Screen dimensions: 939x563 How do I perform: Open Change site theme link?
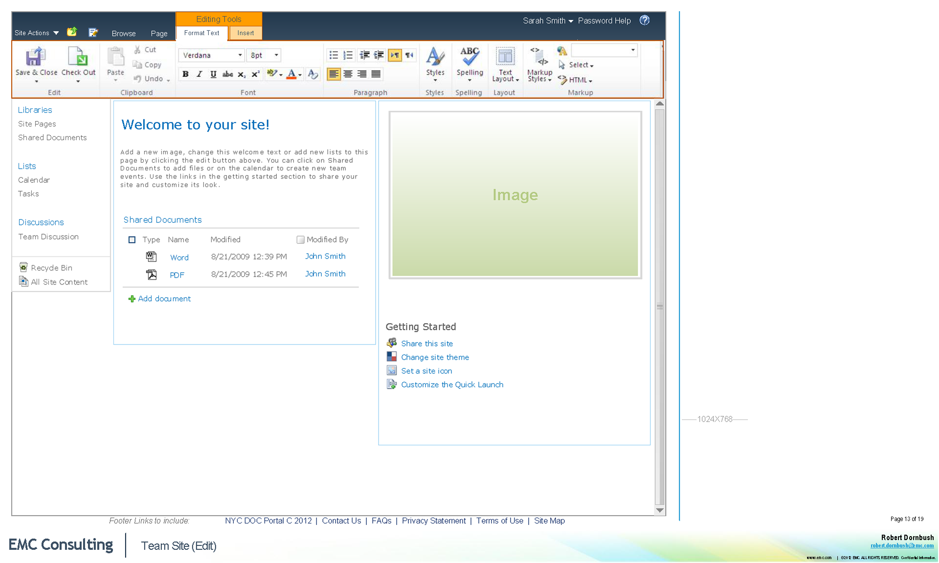click(x=435, y=357)
